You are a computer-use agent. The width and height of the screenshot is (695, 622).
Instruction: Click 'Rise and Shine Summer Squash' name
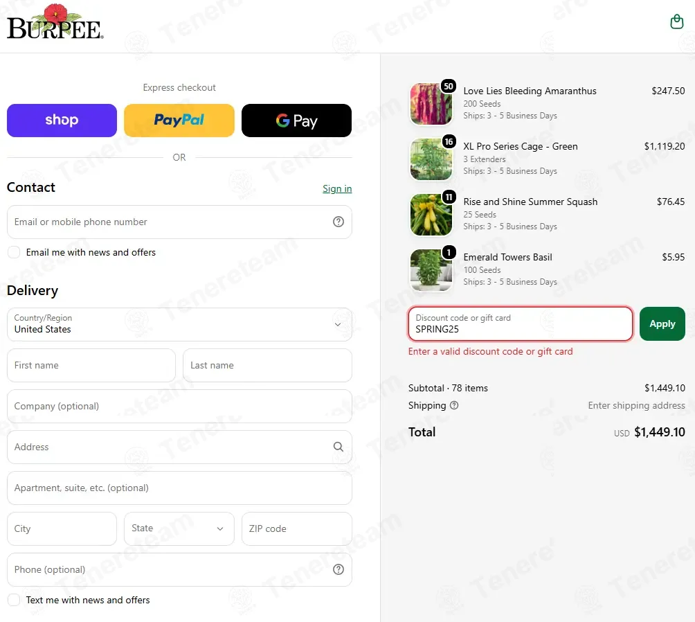530,202
